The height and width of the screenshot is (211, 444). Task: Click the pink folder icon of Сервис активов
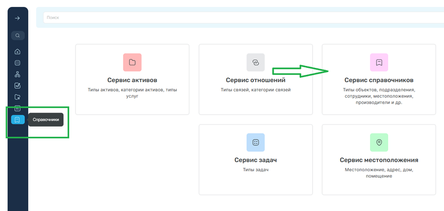(x=132, y=63)
